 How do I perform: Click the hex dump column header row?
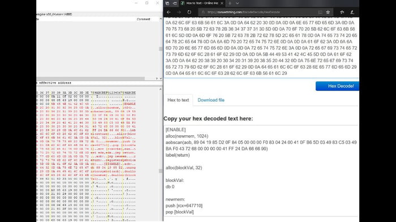[x=86, y=93]
